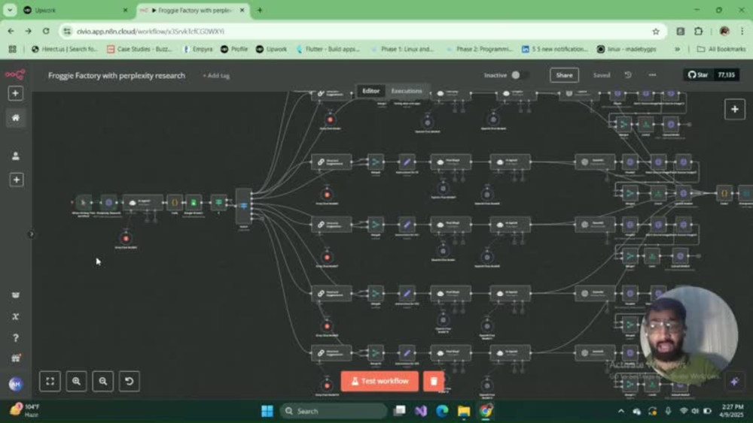Bookmark this page with the star icon
Viewport: 753px width, 423px height.
point(656,31)
